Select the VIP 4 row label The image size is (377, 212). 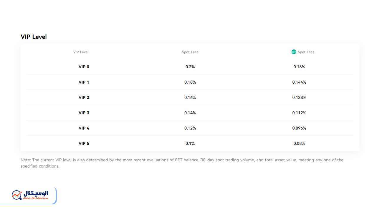click(x=84, y=128)
